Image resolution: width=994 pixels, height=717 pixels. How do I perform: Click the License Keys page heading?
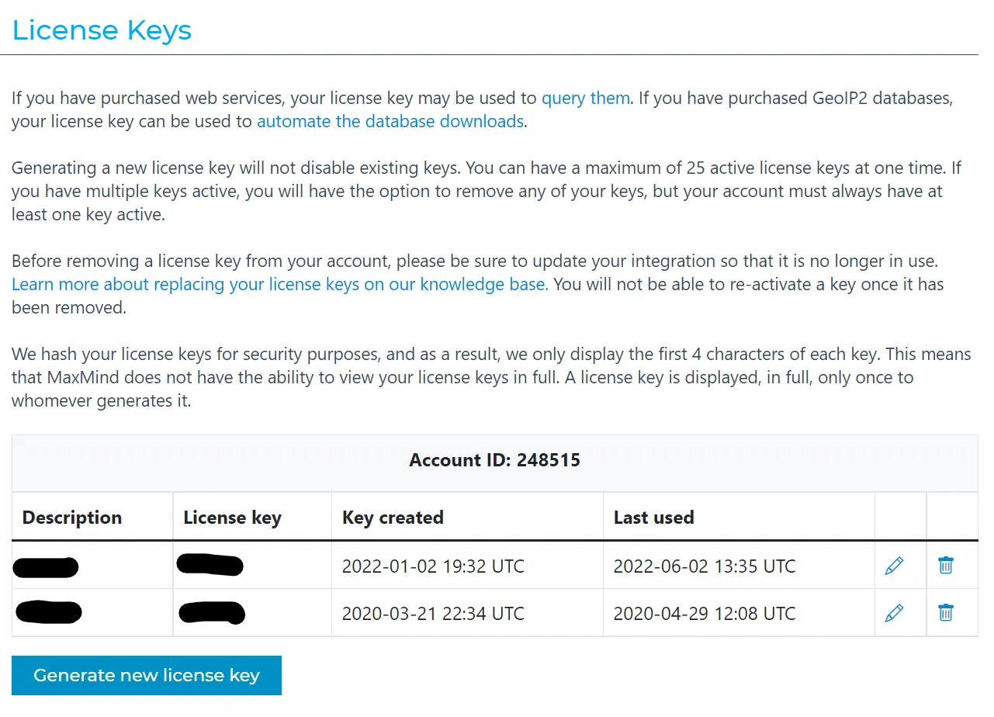102,30
